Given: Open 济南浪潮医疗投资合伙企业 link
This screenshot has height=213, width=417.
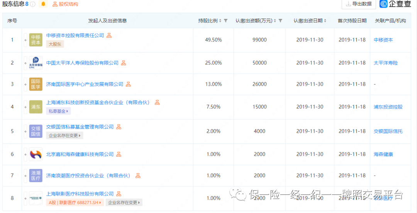Looking at the screenshot, I should coord(89,176).
